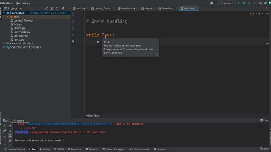Image resolution: width=271 pixels, height=152 pixels.
Task: Switch to the control_flow.py editor tab
Action: [102, 8]
